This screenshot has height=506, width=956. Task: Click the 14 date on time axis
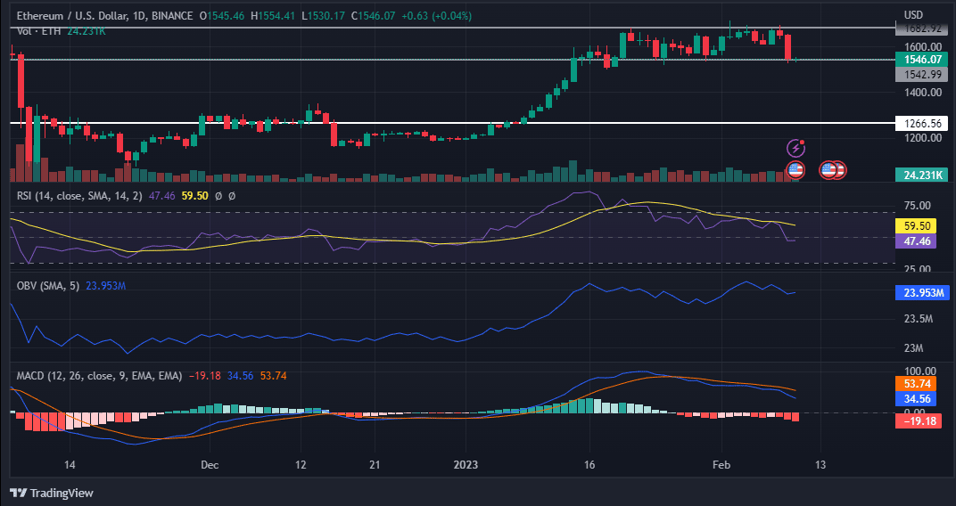pos(70,465)
